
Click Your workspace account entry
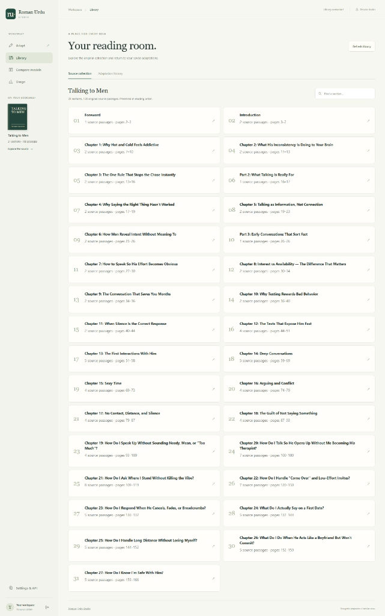point(25,607)
